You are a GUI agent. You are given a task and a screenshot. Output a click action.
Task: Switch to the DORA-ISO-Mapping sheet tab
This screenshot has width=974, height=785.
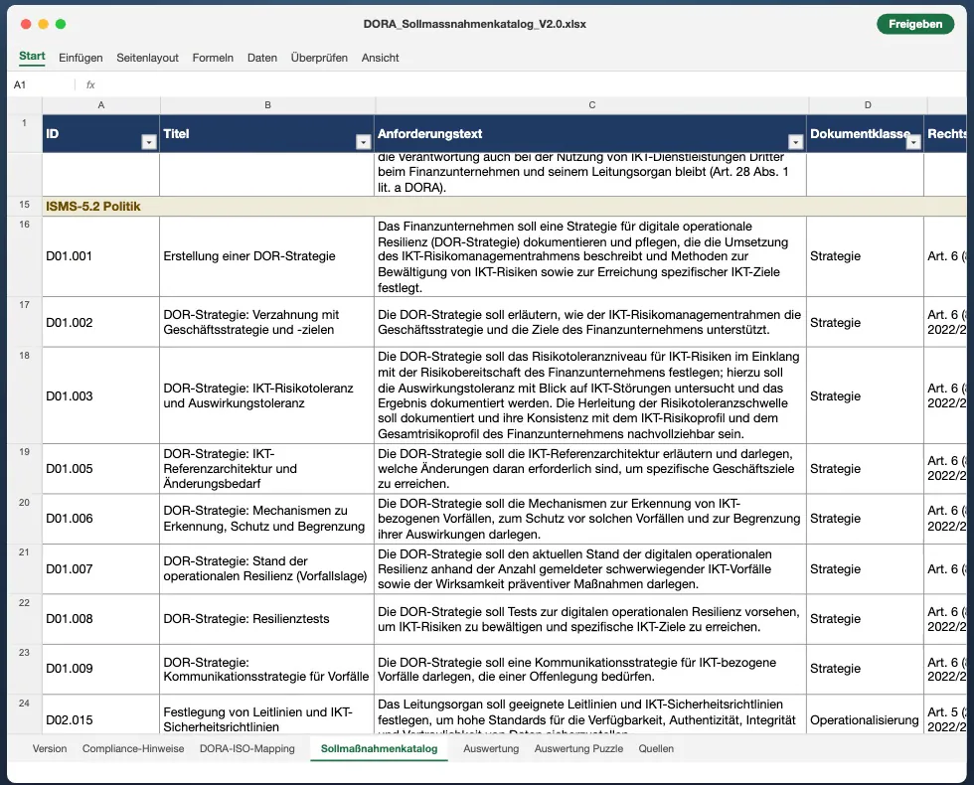(247, 748)
